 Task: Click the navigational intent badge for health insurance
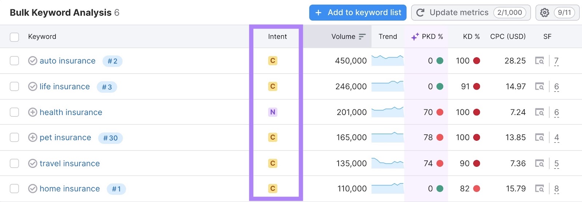pyautogui.click(x=272, y=112)
